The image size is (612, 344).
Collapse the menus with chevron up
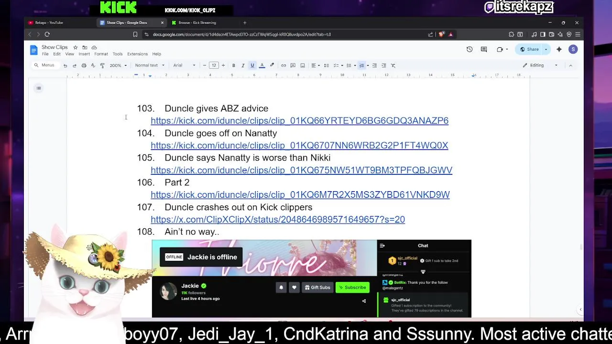click(570, 65)
